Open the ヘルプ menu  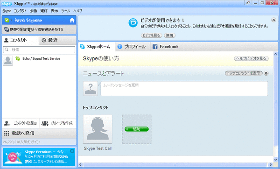(77, 11)
